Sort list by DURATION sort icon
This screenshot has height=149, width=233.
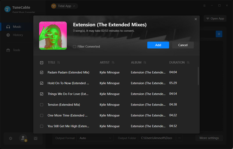tap(188, 63)
